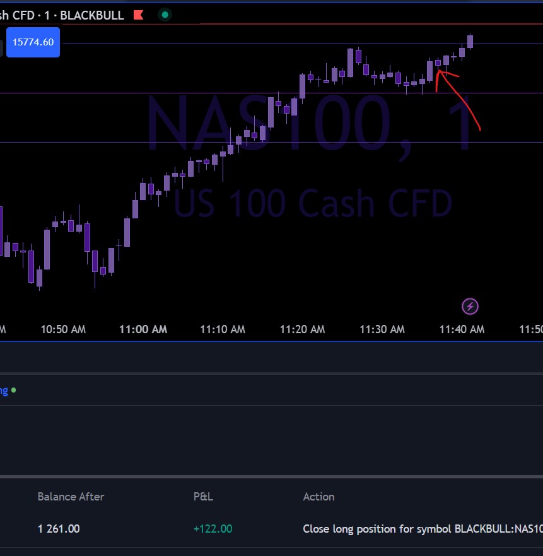
Task: Click the 11:00 AM time axis label
Action: (143, 329)
